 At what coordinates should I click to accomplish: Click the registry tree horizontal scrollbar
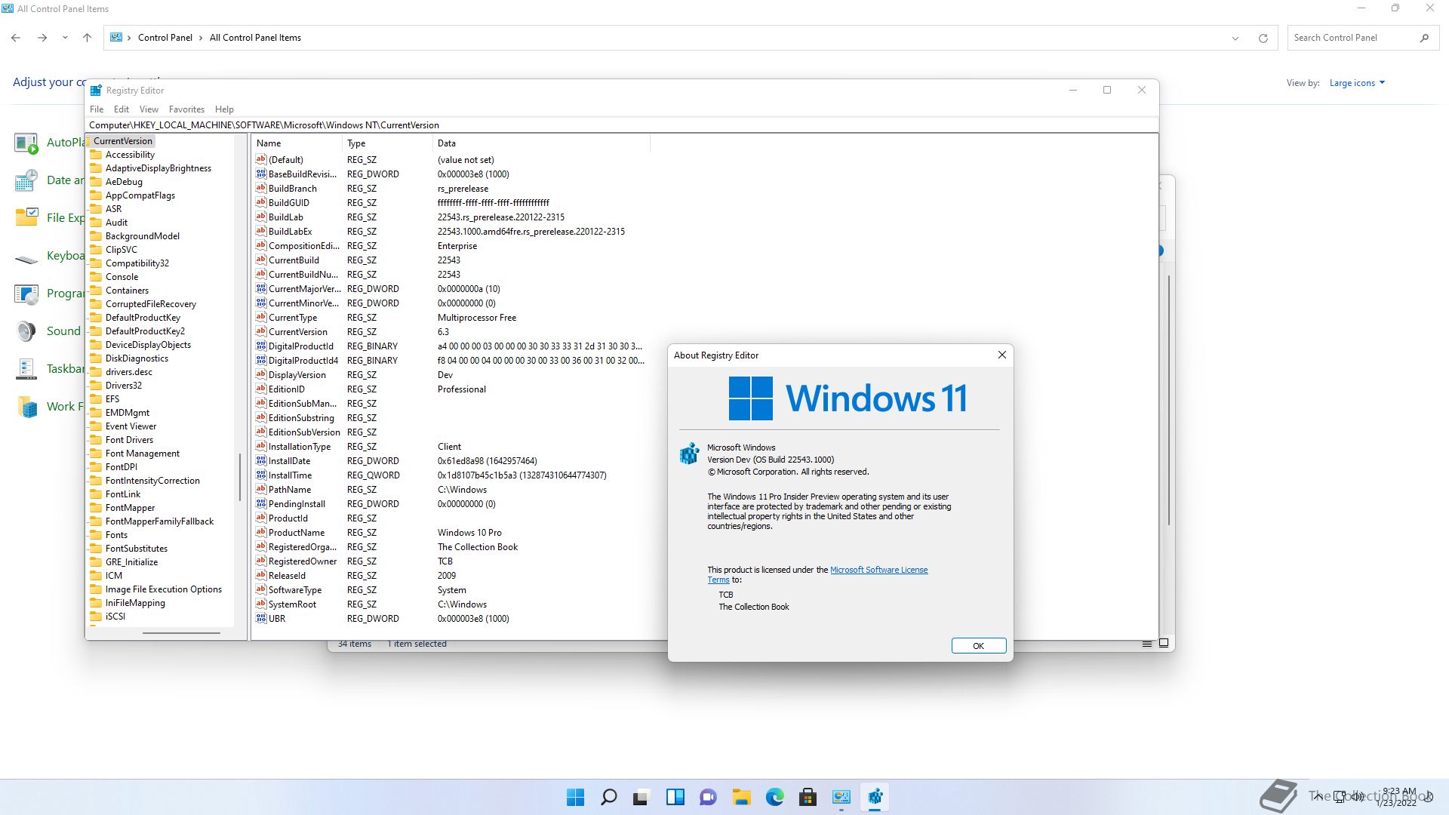click(181, 633)
